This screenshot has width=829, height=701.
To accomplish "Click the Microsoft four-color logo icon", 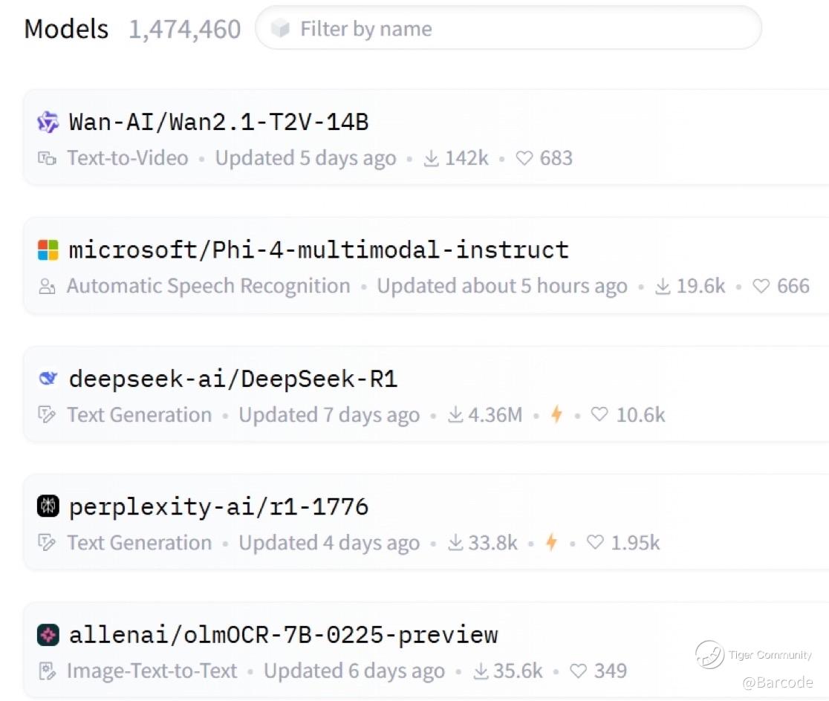I will (48, 250).
